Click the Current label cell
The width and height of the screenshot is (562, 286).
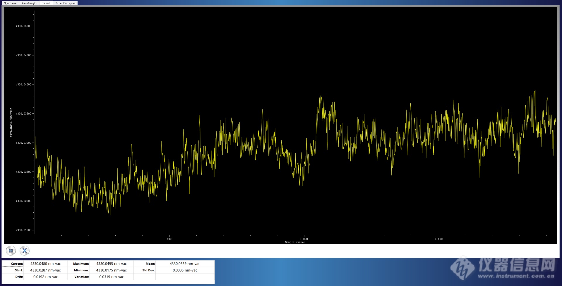pyautogui.click(x=13, y=264)
